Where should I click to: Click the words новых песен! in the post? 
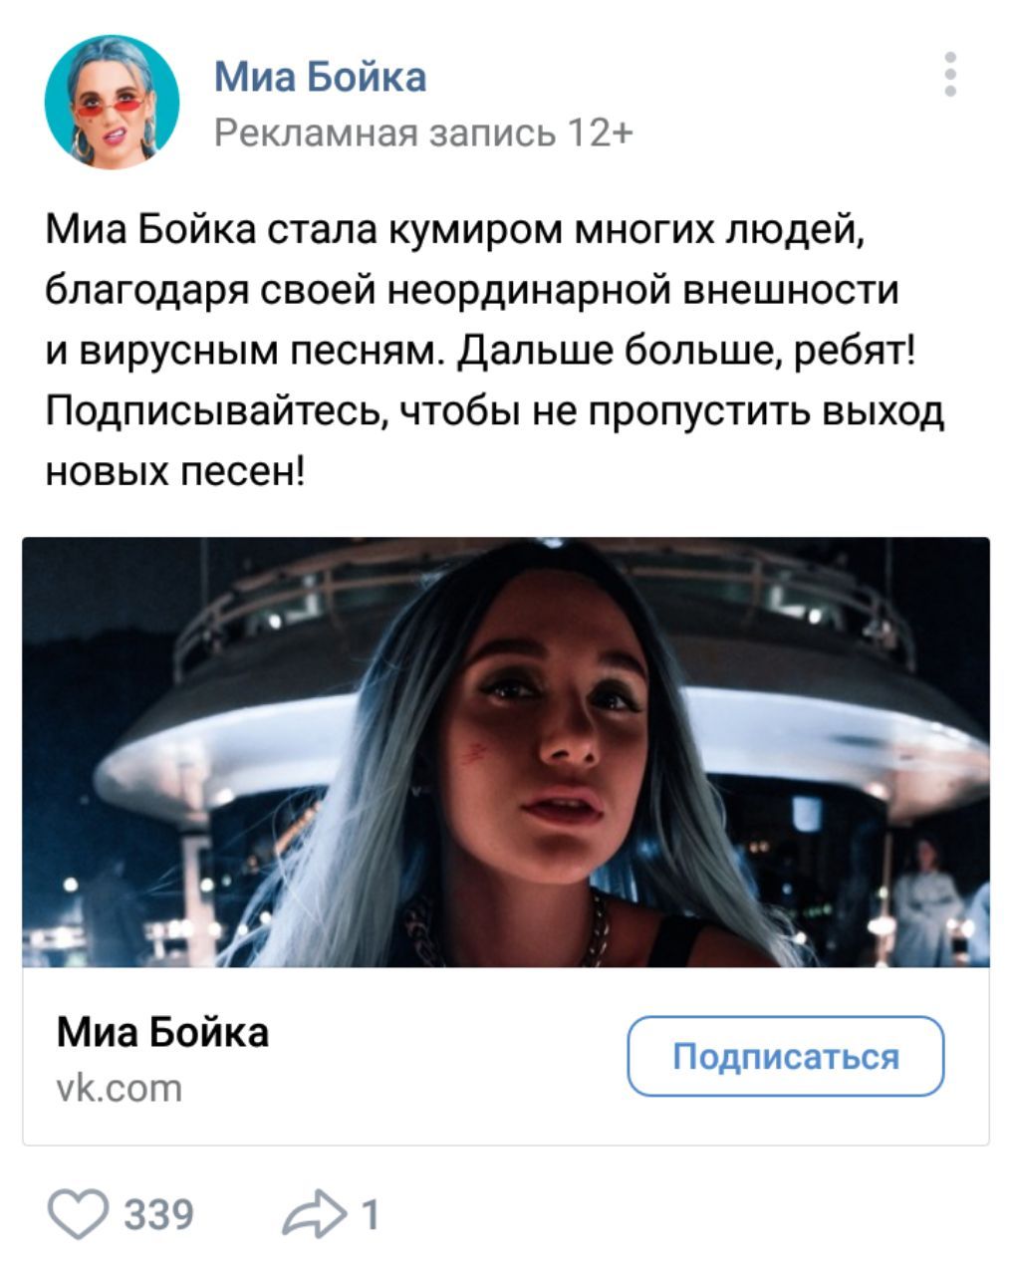click(x=176, y=468)
